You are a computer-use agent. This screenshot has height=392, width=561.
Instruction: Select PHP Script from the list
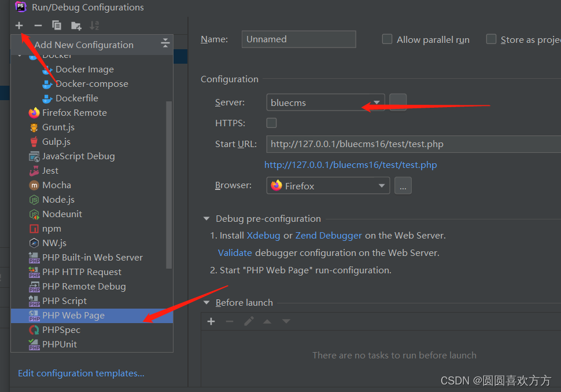point(92,301)
